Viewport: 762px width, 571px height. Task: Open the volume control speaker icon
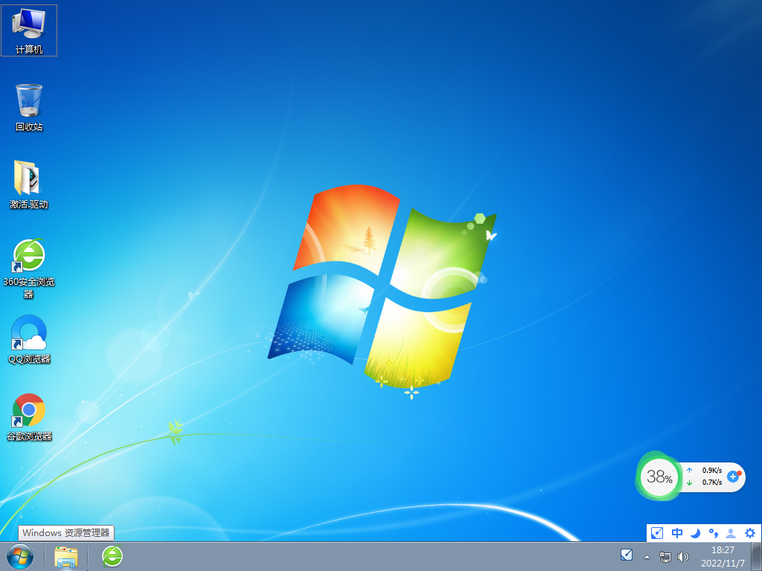(x=683, y=556)
